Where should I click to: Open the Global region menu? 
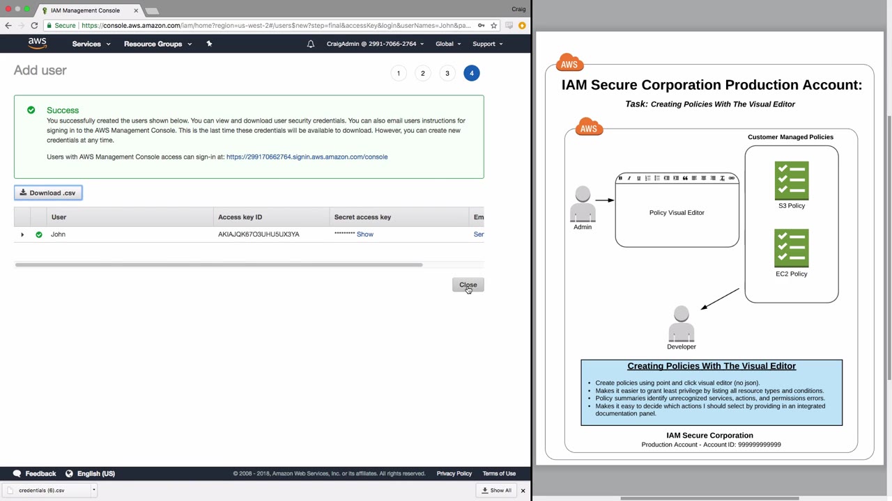448,44
